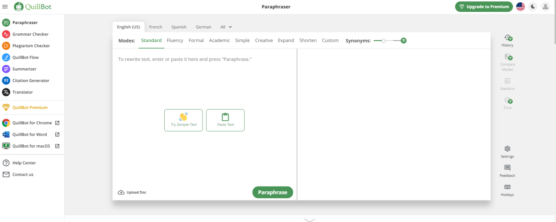Open Citation Generator
This screenshot has width=556, height=222.
click(x=31, y=81)
